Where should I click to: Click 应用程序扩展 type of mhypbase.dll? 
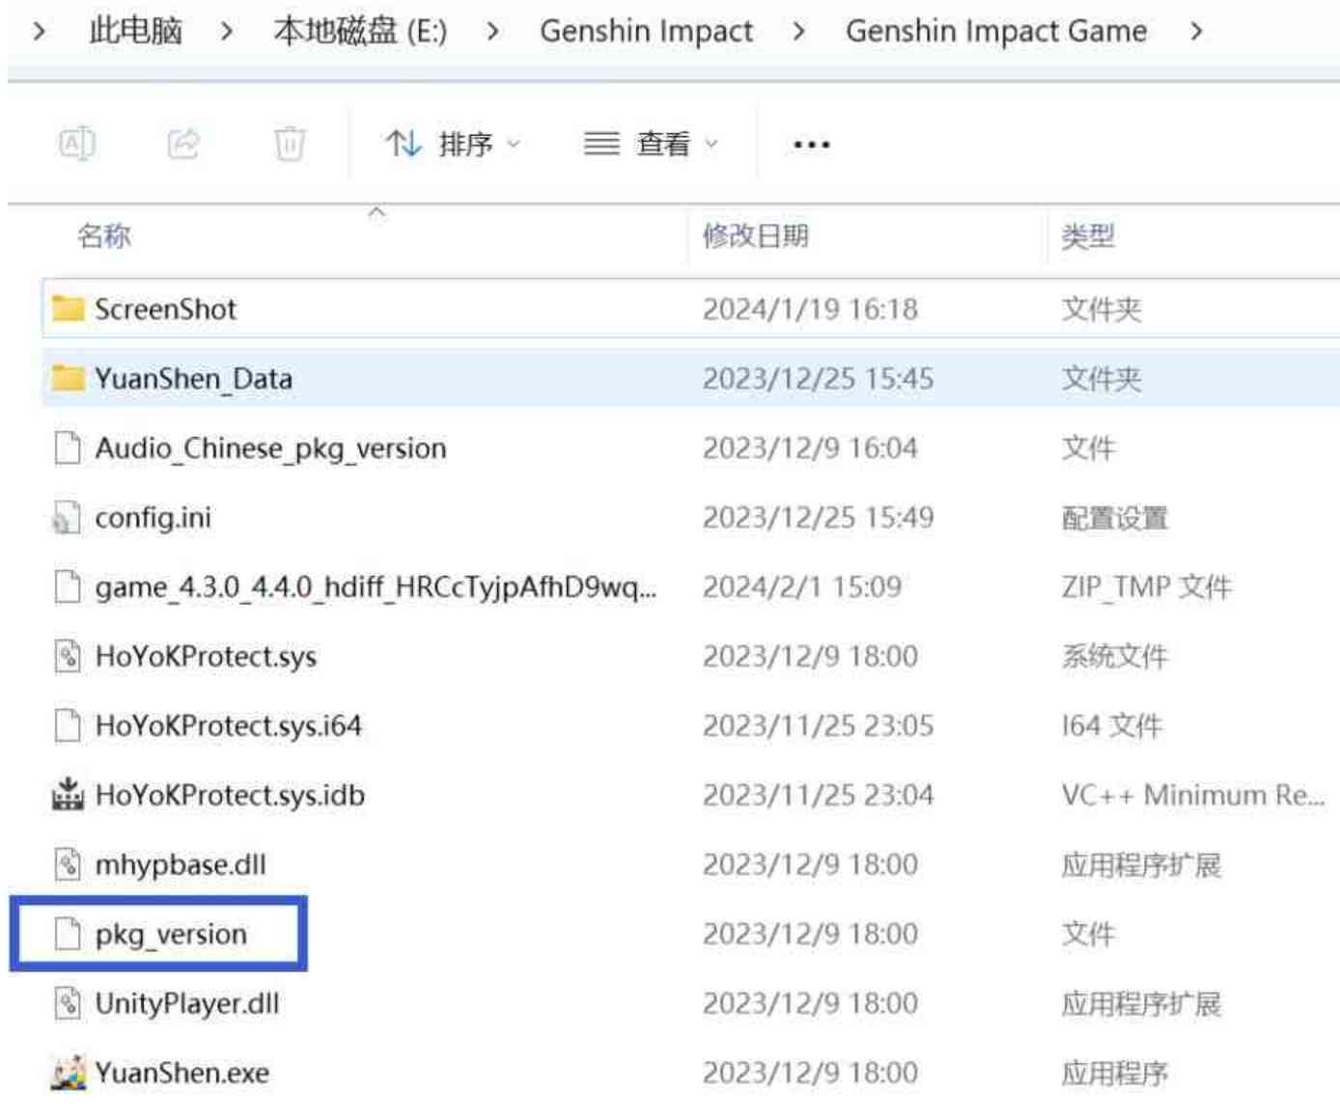(x=1141, y=865)
